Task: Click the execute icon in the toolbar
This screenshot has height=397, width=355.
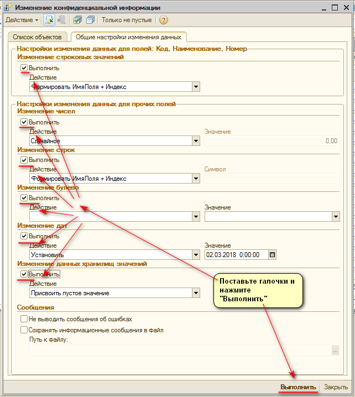Action: point(48,20)
